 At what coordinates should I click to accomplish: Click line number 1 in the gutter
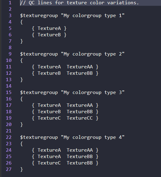pyautogui.click(x=10, y=3)
